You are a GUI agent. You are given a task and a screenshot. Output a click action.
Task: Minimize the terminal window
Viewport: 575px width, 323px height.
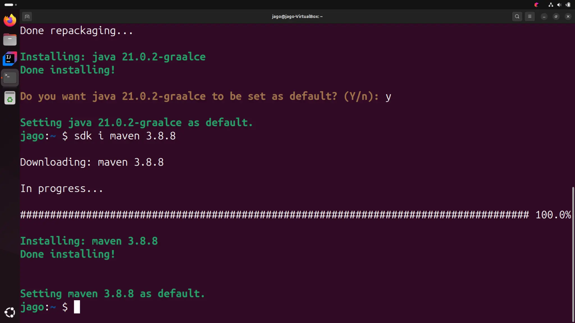tap(544, 17)
